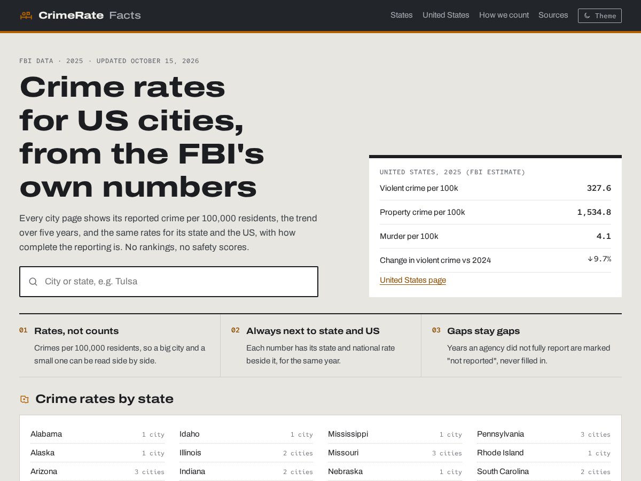
Task: Click the 3 cities count beside Pennsylvania
Action: tap(596, 435)
